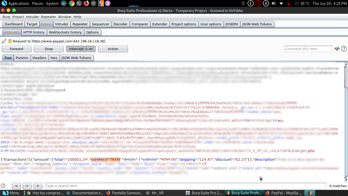The height and width of the screenshot is (196, 348).
Task: Open the Intruder menu in menu bar
Action: tap(33, 17)
